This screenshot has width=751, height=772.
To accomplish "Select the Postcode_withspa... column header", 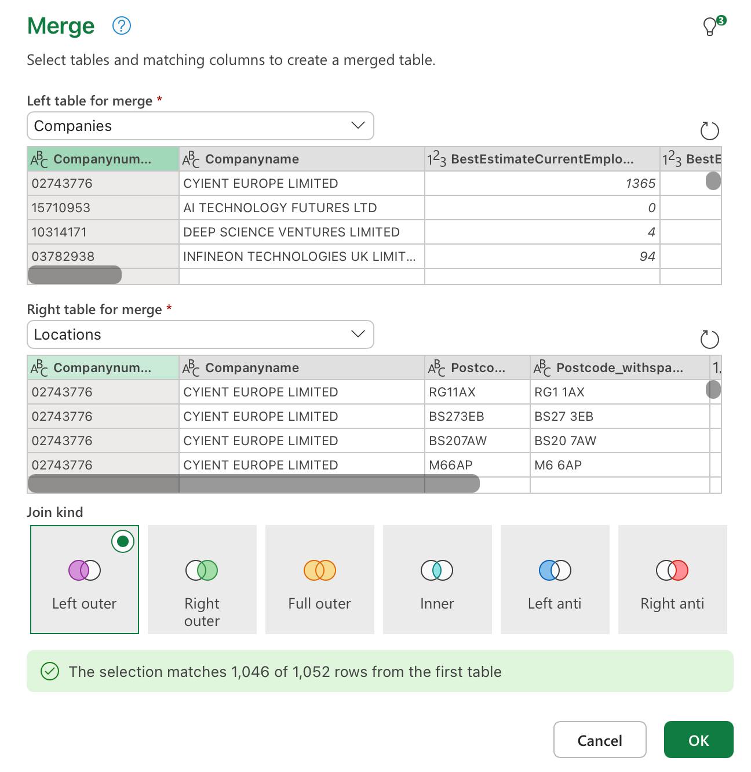I will pyautogui.click(x=620, y=367).
